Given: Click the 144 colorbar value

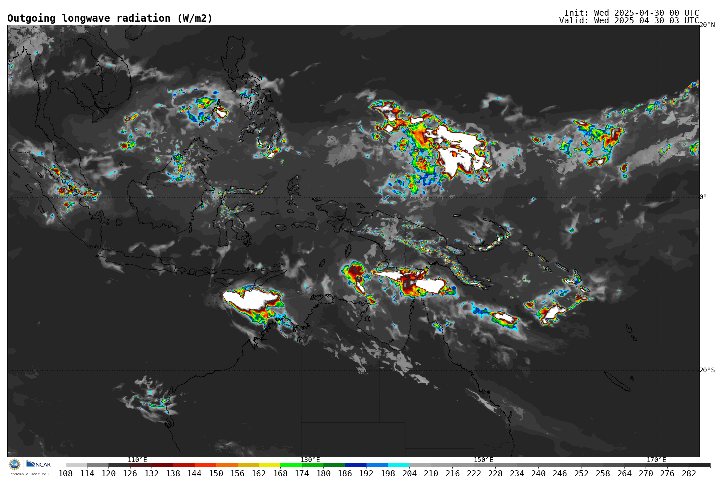Looking at the screenshot, I should point(194,473).
